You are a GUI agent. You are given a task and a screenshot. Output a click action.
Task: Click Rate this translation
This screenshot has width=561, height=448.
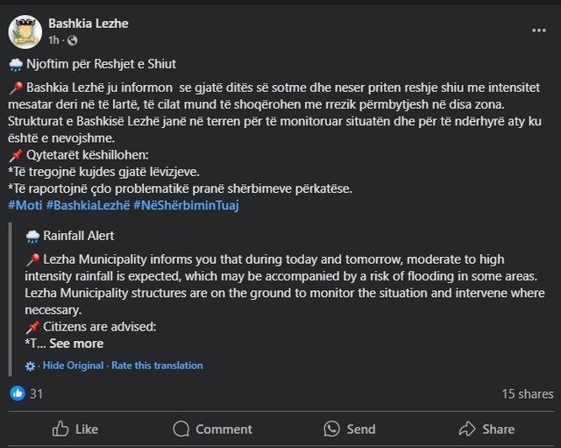click(x=157, y=366)
